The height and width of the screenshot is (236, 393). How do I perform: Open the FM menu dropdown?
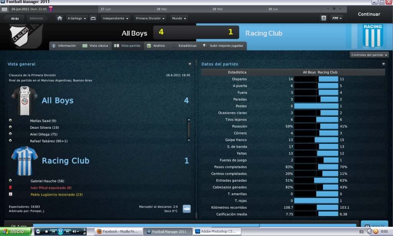click(337, 18)
